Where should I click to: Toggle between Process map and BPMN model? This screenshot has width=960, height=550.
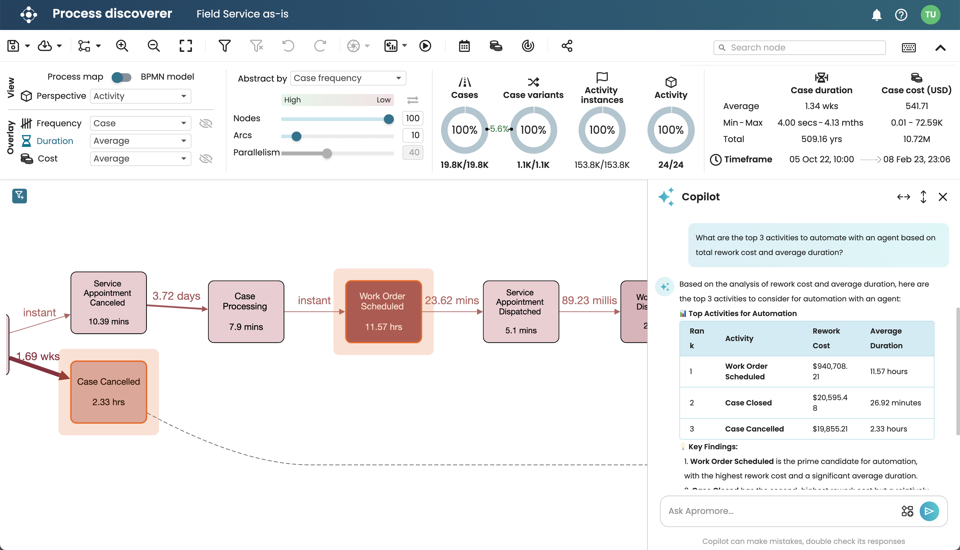click(x=121, y=77)
